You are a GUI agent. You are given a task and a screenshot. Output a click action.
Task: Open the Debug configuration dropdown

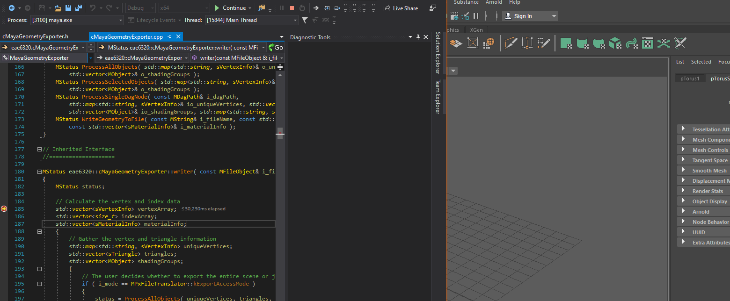point(140,8)
